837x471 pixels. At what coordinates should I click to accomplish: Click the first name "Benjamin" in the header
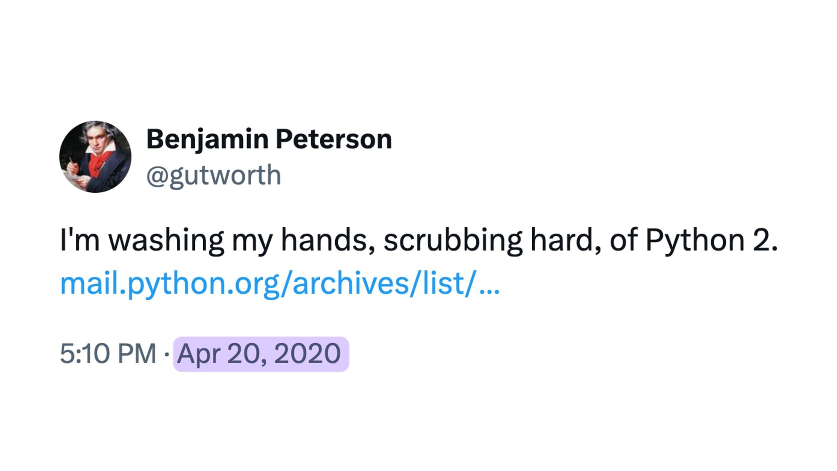[207, 140]
